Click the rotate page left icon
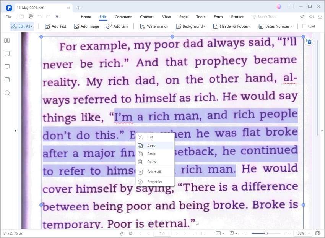Screen dimensions: 325x238 pyautogui.click(x=194, y=233)
